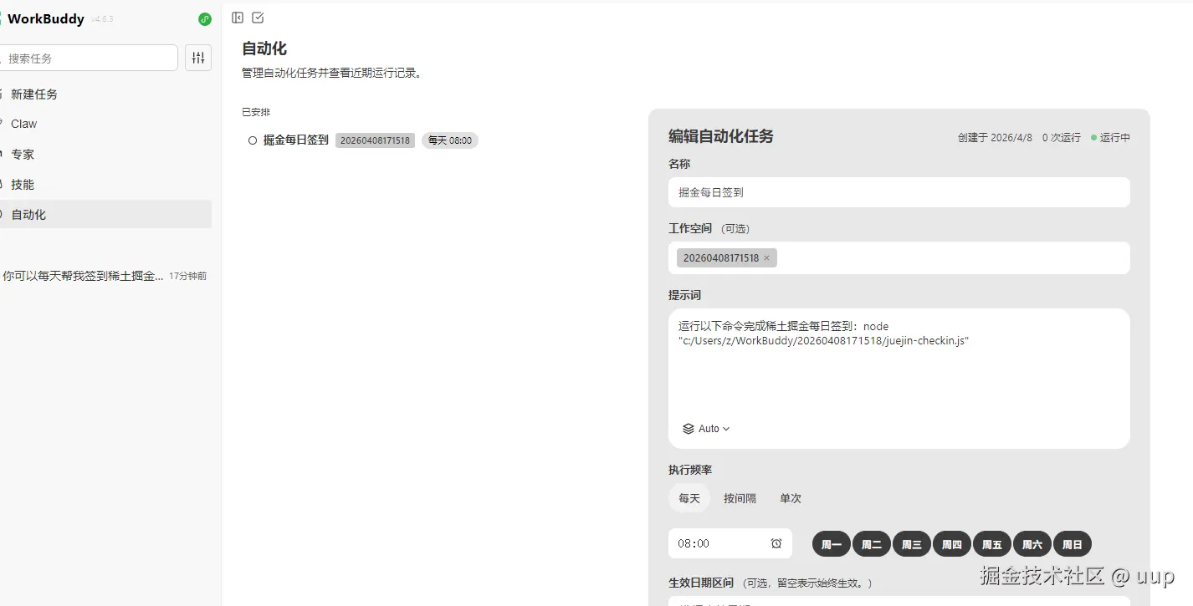Click the green status badge in sidebar header
Screen dimensions: 1193x606
coord(204,18)
